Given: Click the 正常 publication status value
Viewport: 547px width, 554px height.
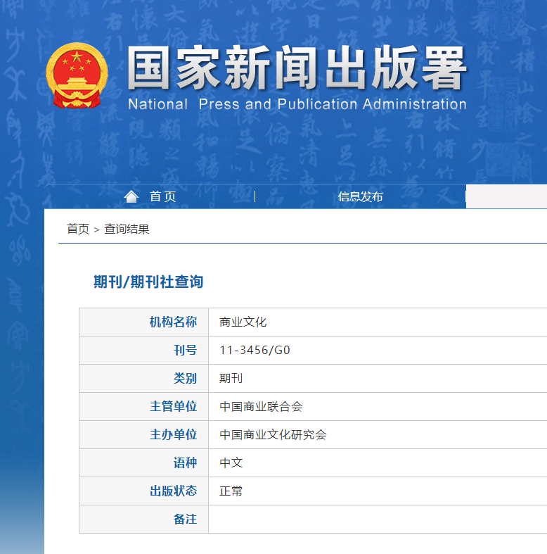Looking at the screenshot, I should (231, 491).
